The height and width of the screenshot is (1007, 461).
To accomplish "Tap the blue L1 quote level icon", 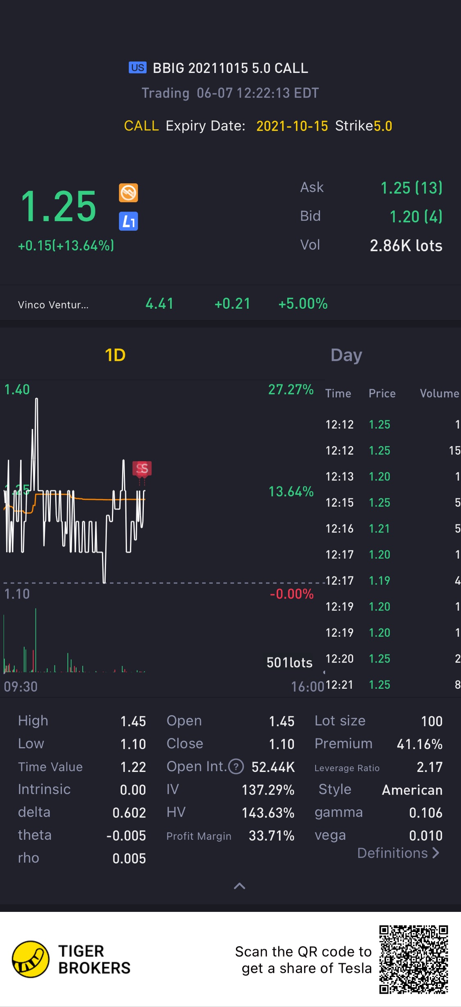I will [x=128, y=221].
